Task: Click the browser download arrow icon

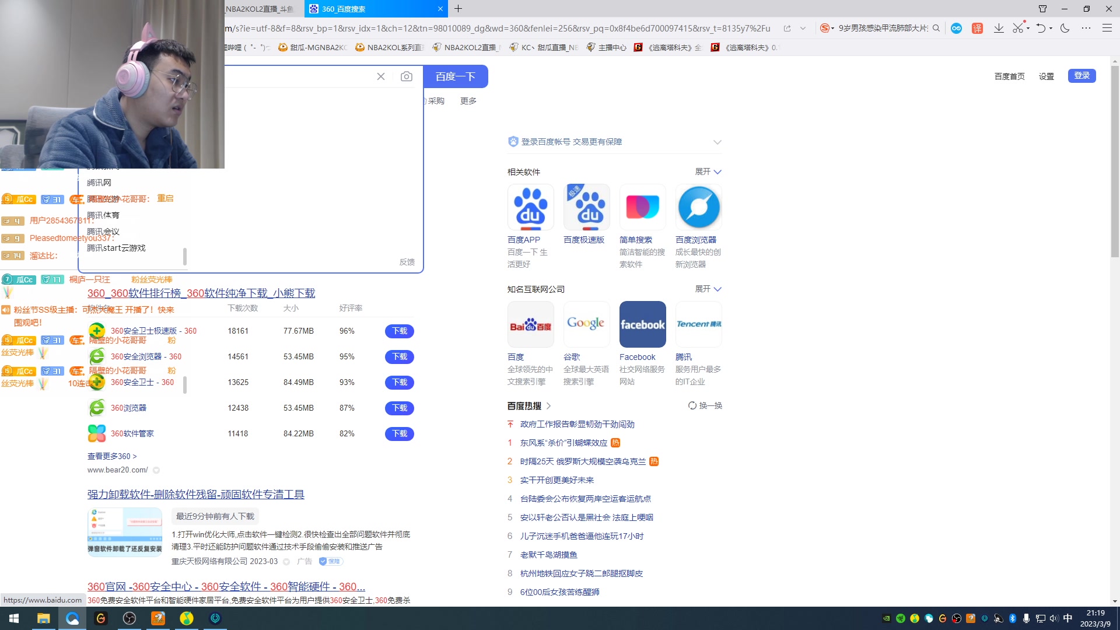Action: coord(999,28)
